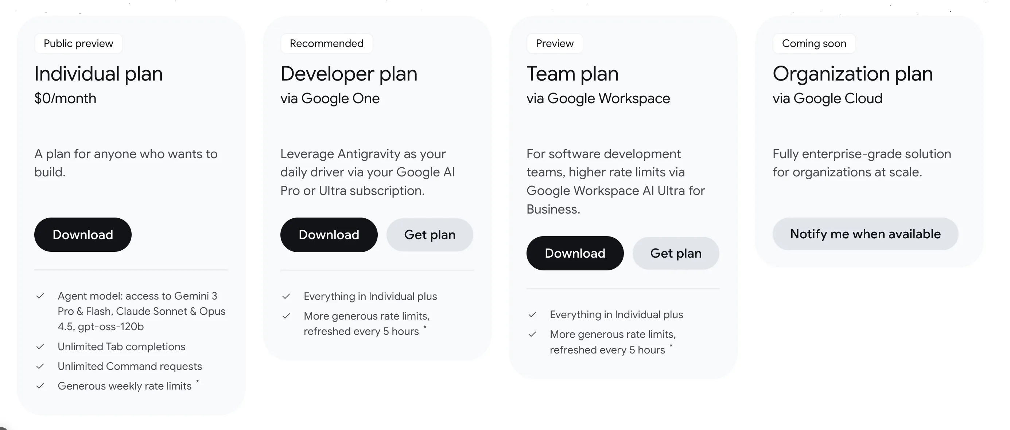Click Download in the Individual plan card
The image size is (1010, 430).
pyautogui.click(x=83, y=235)
